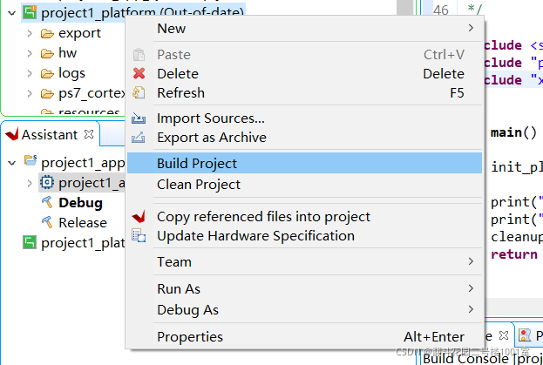The height and width of the screenshot is (365, 543).
Task: Click the Debug hammer icon
Action: (47, 202)
